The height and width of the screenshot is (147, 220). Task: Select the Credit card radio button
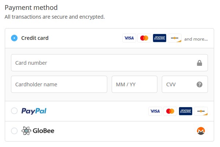(x=14, y=38)
